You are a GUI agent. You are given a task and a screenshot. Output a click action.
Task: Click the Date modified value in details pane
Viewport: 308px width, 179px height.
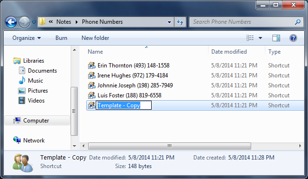151,158
